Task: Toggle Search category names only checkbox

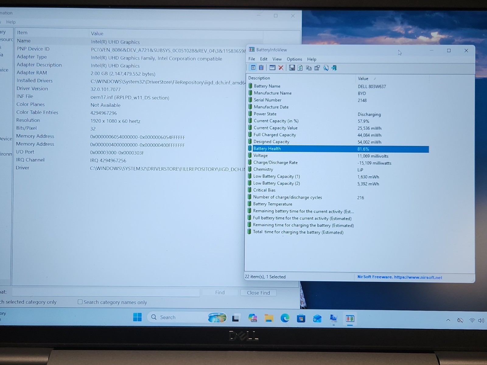Action: click(80, 302)
